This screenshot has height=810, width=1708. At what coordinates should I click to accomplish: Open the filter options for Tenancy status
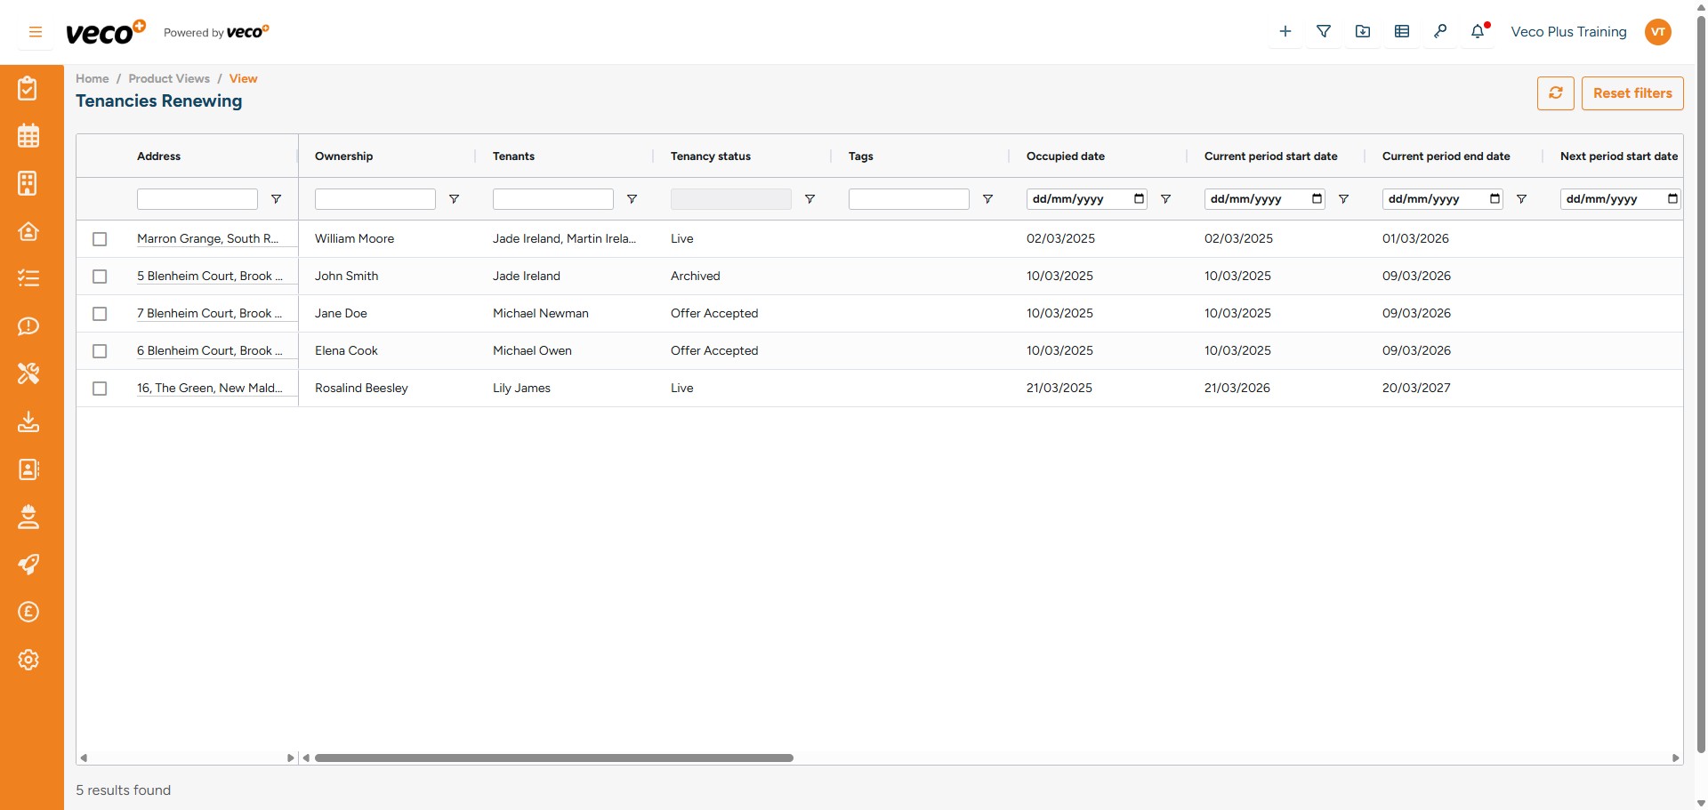[x=810, y=199]
